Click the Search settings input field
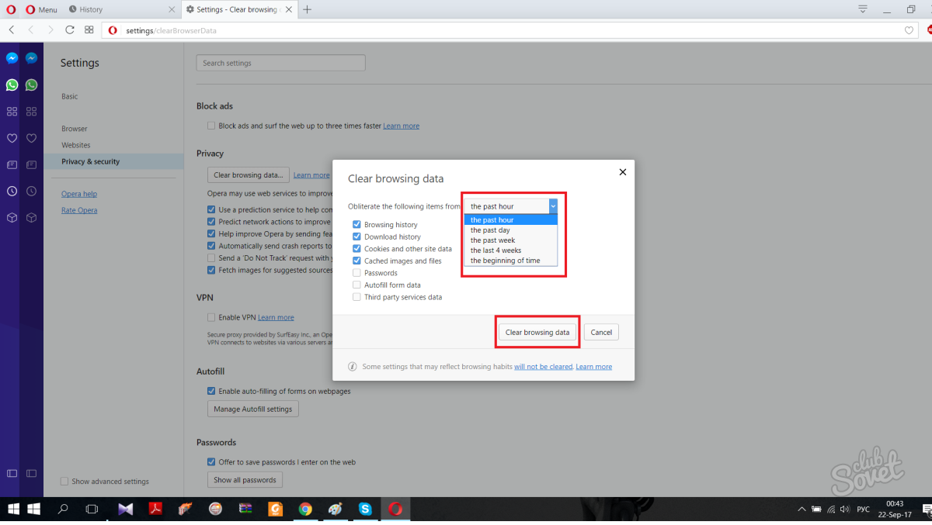 (280, 64)
